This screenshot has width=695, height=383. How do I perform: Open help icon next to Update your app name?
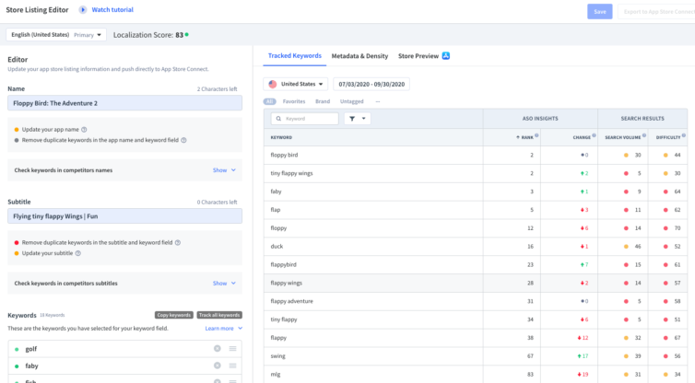pyautogui.click(x=84, y=130)
